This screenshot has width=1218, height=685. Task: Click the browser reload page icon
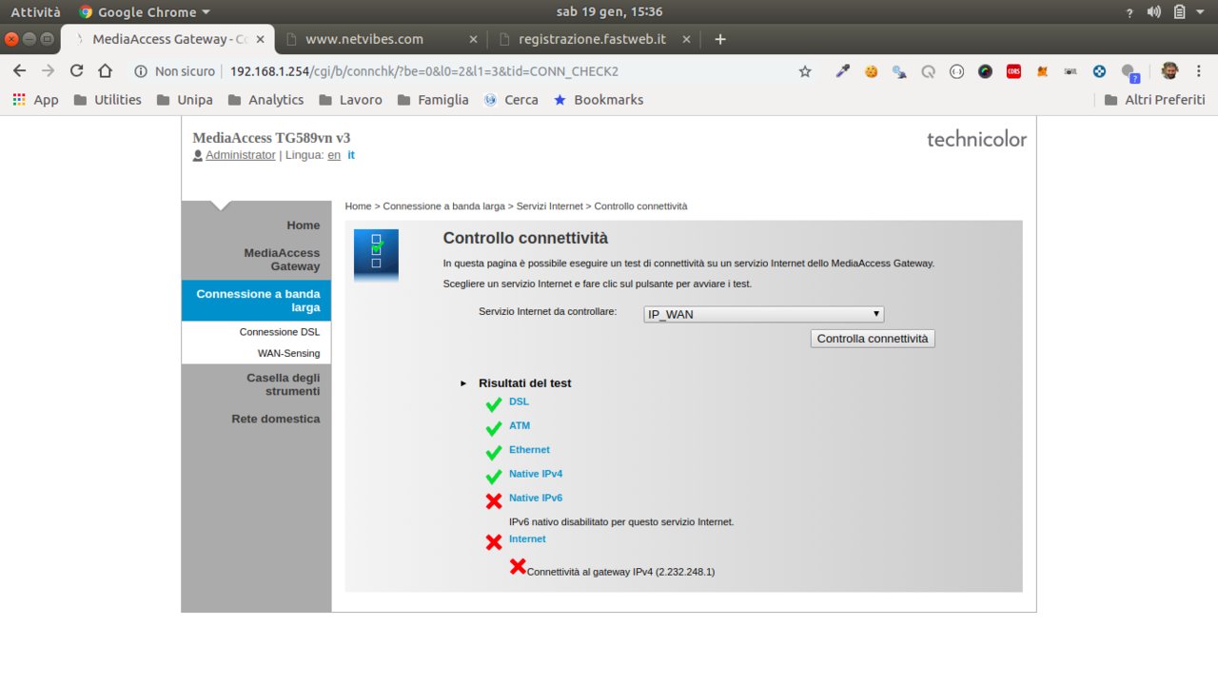click(x=76, y=71)
